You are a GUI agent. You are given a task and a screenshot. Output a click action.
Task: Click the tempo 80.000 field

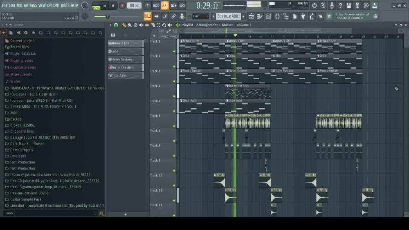click(x=134, y=5)
